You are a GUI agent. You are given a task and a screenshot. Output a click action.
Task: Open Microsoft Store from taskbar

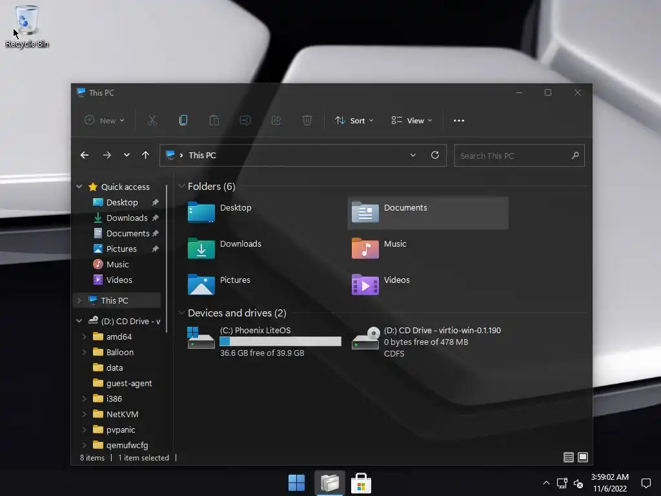point(361,483)
